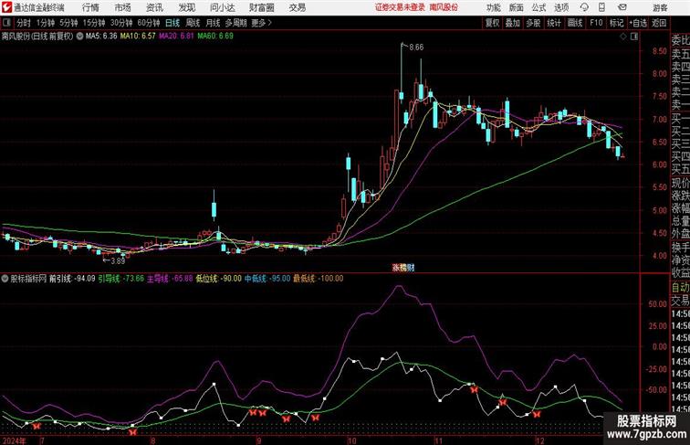Viewport: 690px width, 445px height.
Task: Click the 8.66 high price annotation
Action: [x=416, y=48]
